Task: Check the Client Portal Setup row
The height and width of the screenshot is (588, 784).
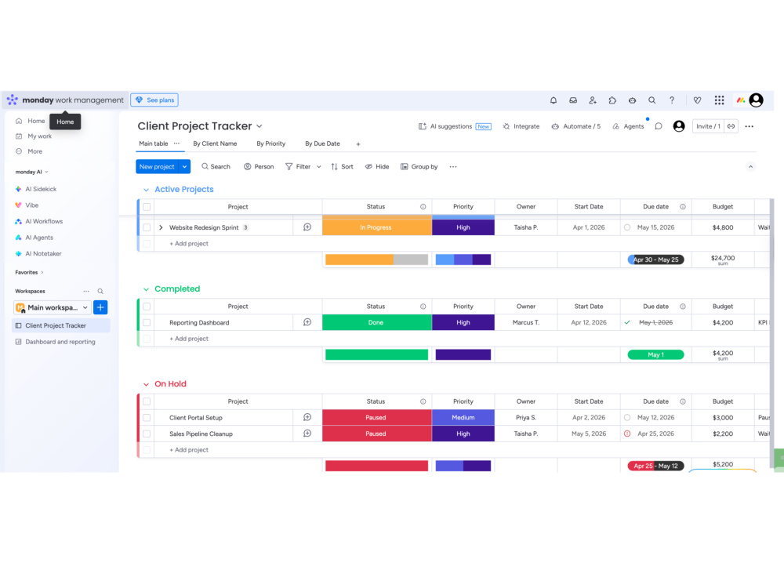Action: [147, 418]
